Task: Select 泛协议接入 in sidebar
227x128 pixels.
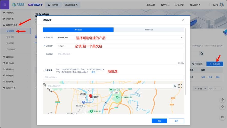Action: point(11,49)
